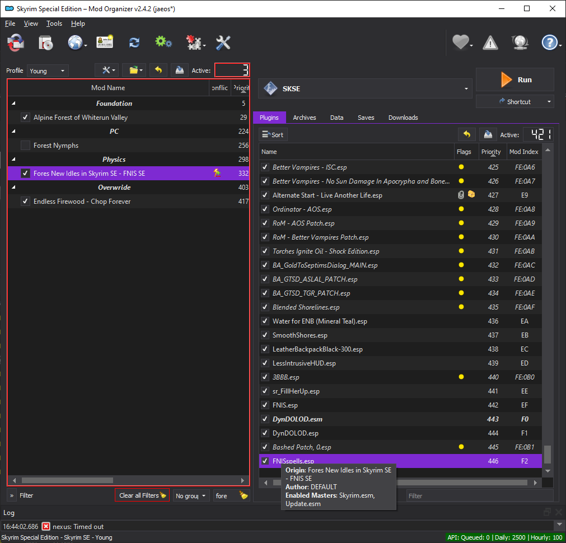The width and height of the screenshot is (566, 543).
Task: Switch to the Downloads tab
Action: tap(403, 118)
